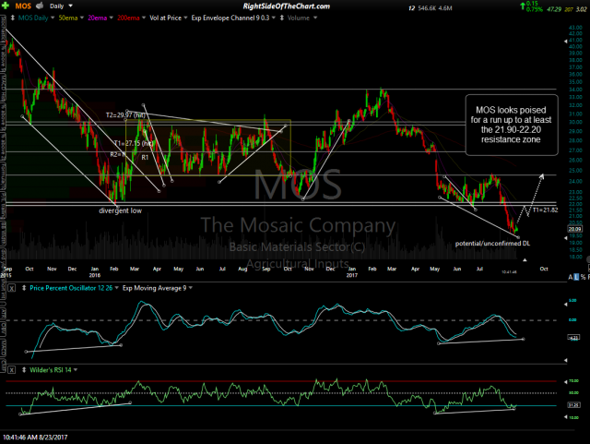The image size is (590, 444).
Task: Click the 'potential/unconfirmed DL' annotation
Action: [x=492, y=244]
